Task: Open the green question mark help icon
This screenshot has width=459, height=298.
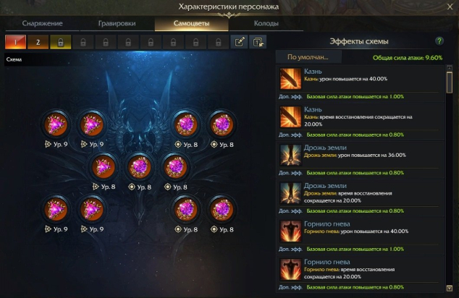Action: (x=439, y=41)
